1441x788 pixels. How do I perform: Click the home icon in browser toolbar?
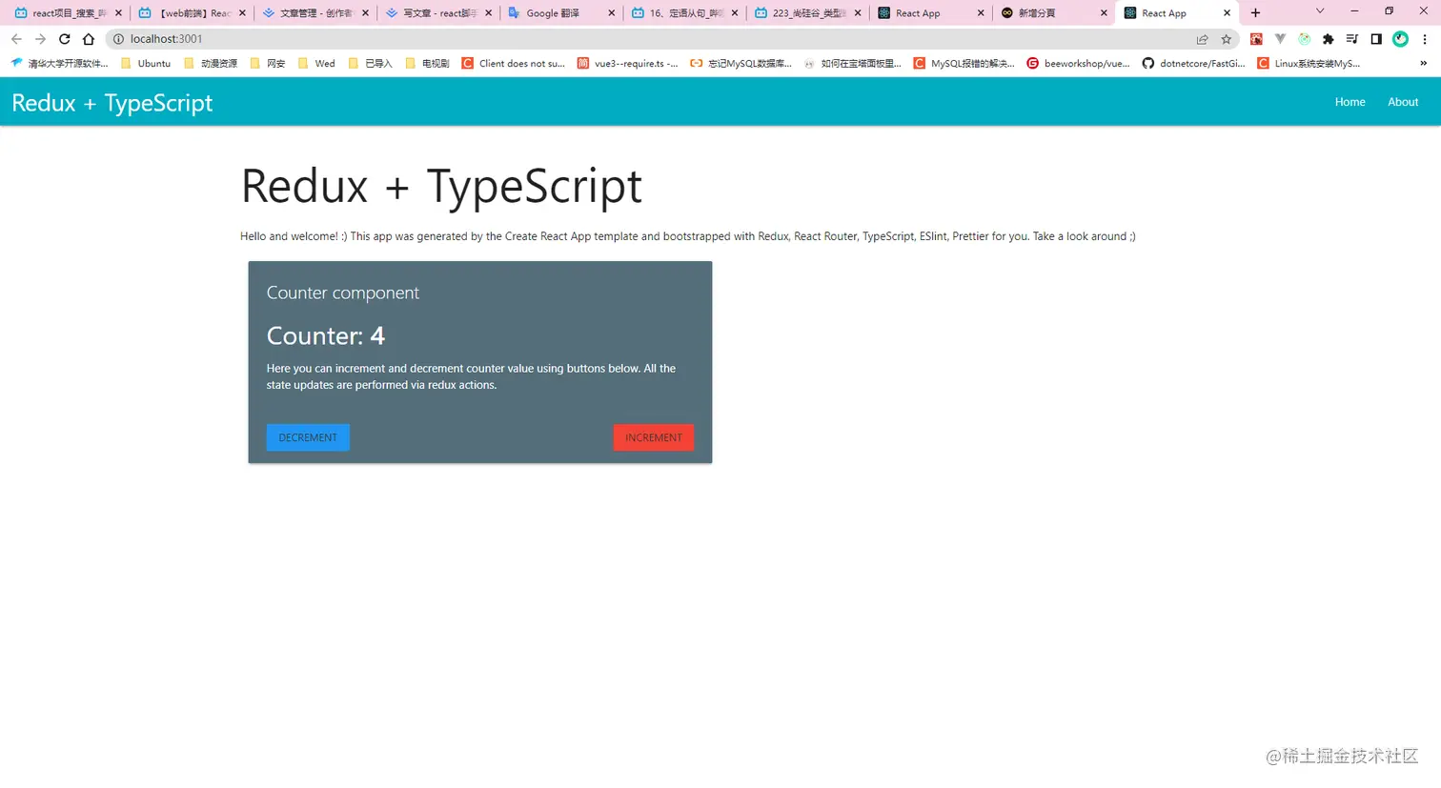pos(87,39)
